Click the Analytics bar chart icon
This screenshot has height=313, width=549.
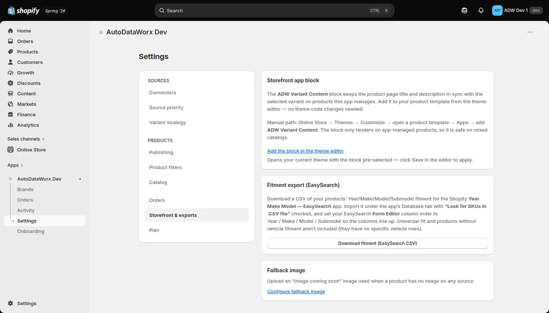point(11,125)
